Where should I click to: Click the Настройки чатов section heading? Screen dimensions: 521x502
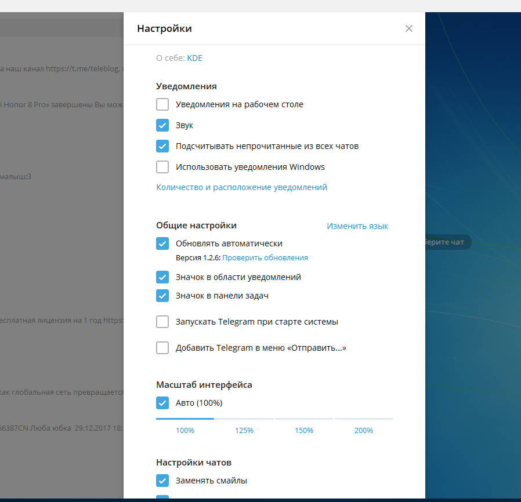coord(194,463)
